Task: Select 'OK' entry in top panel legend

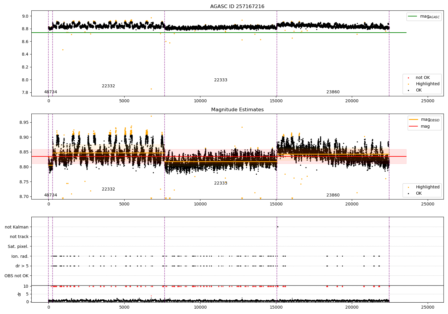Action: coord(419,90)
